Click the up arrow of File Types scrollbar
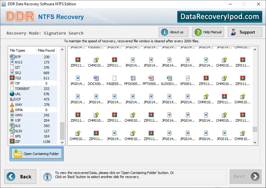Viewport: 266px width, 188px height. tap(62, 50)
